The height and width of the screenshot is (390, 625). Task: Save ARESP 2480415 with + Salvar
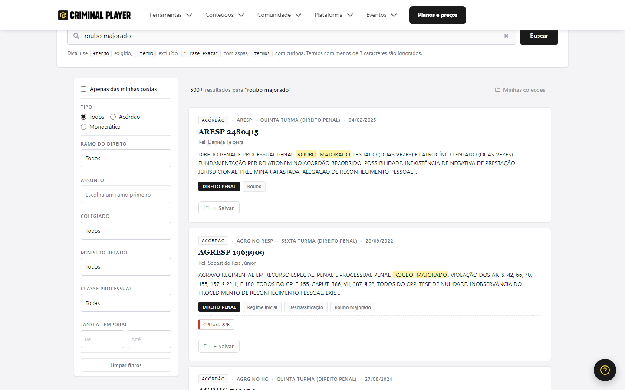coord(219,208)
